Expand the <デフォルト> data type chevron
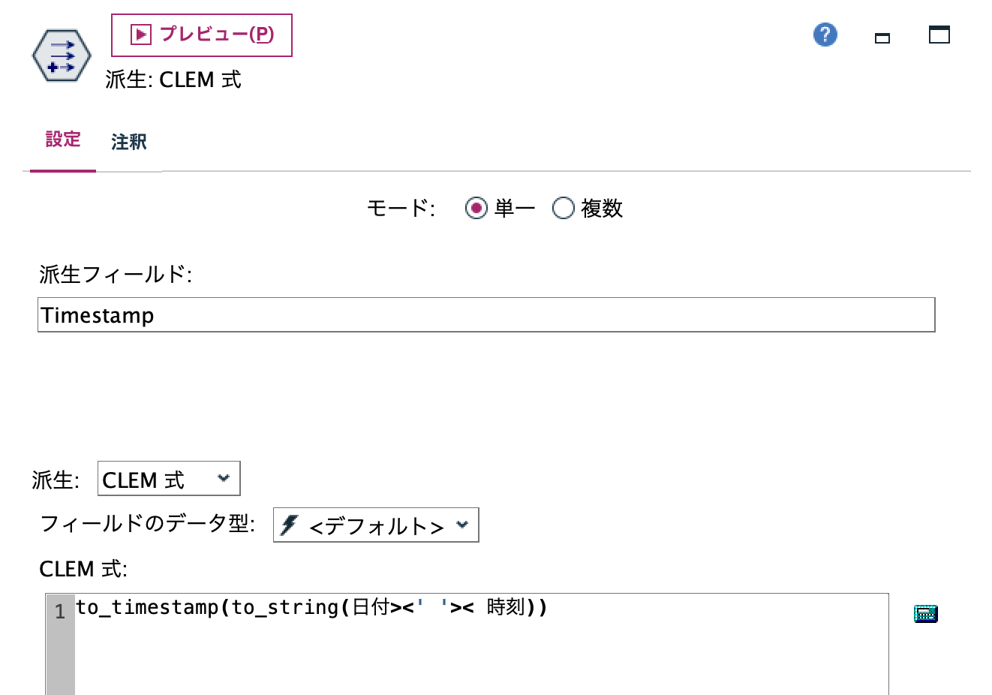992x695 pixels. coord(463,525)
